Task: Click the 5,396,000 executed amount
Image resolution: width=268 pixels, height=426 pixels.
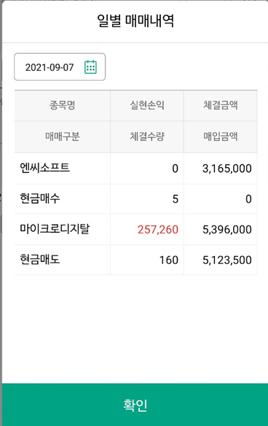Action: pos(227,230)
